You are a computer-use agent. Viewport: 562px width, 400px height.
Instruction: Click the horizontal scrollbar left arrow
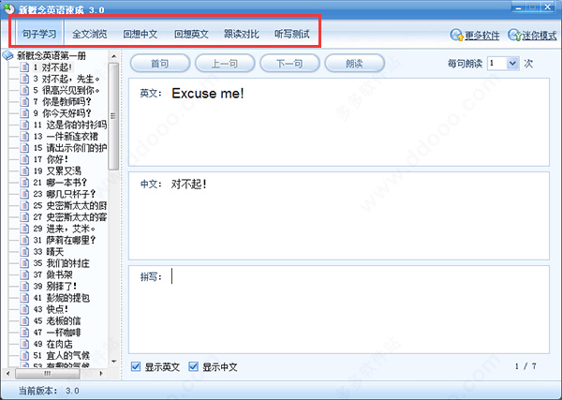point(7,374)
